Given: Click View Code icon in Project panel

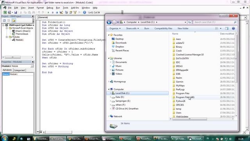Looking at the screenshot, I should (4, 20).
